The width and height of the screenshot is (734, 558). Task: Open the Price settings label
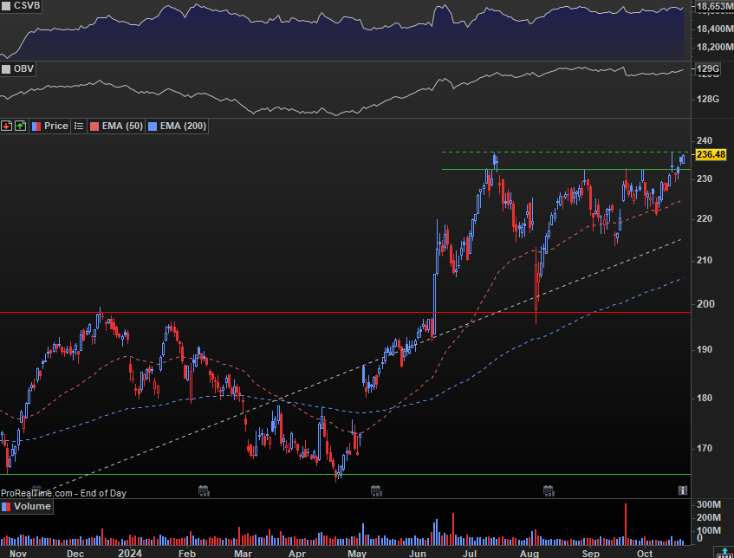click(50, 126)
